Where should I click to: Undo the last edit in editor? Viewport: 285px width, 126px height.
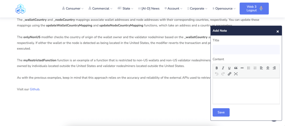217,74
